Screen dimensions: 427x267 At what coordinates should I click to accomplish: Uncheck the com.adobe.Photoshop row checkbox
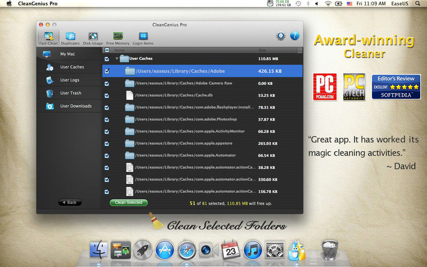(x=107, y=120)
